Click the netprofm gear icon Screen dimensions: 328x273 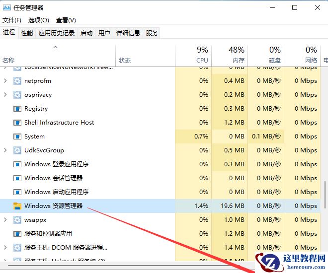(17, 81)
